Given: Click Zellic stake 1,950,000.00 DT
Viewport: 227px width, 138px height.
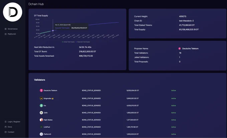Looking at the screenshot, I should (133, 113).
